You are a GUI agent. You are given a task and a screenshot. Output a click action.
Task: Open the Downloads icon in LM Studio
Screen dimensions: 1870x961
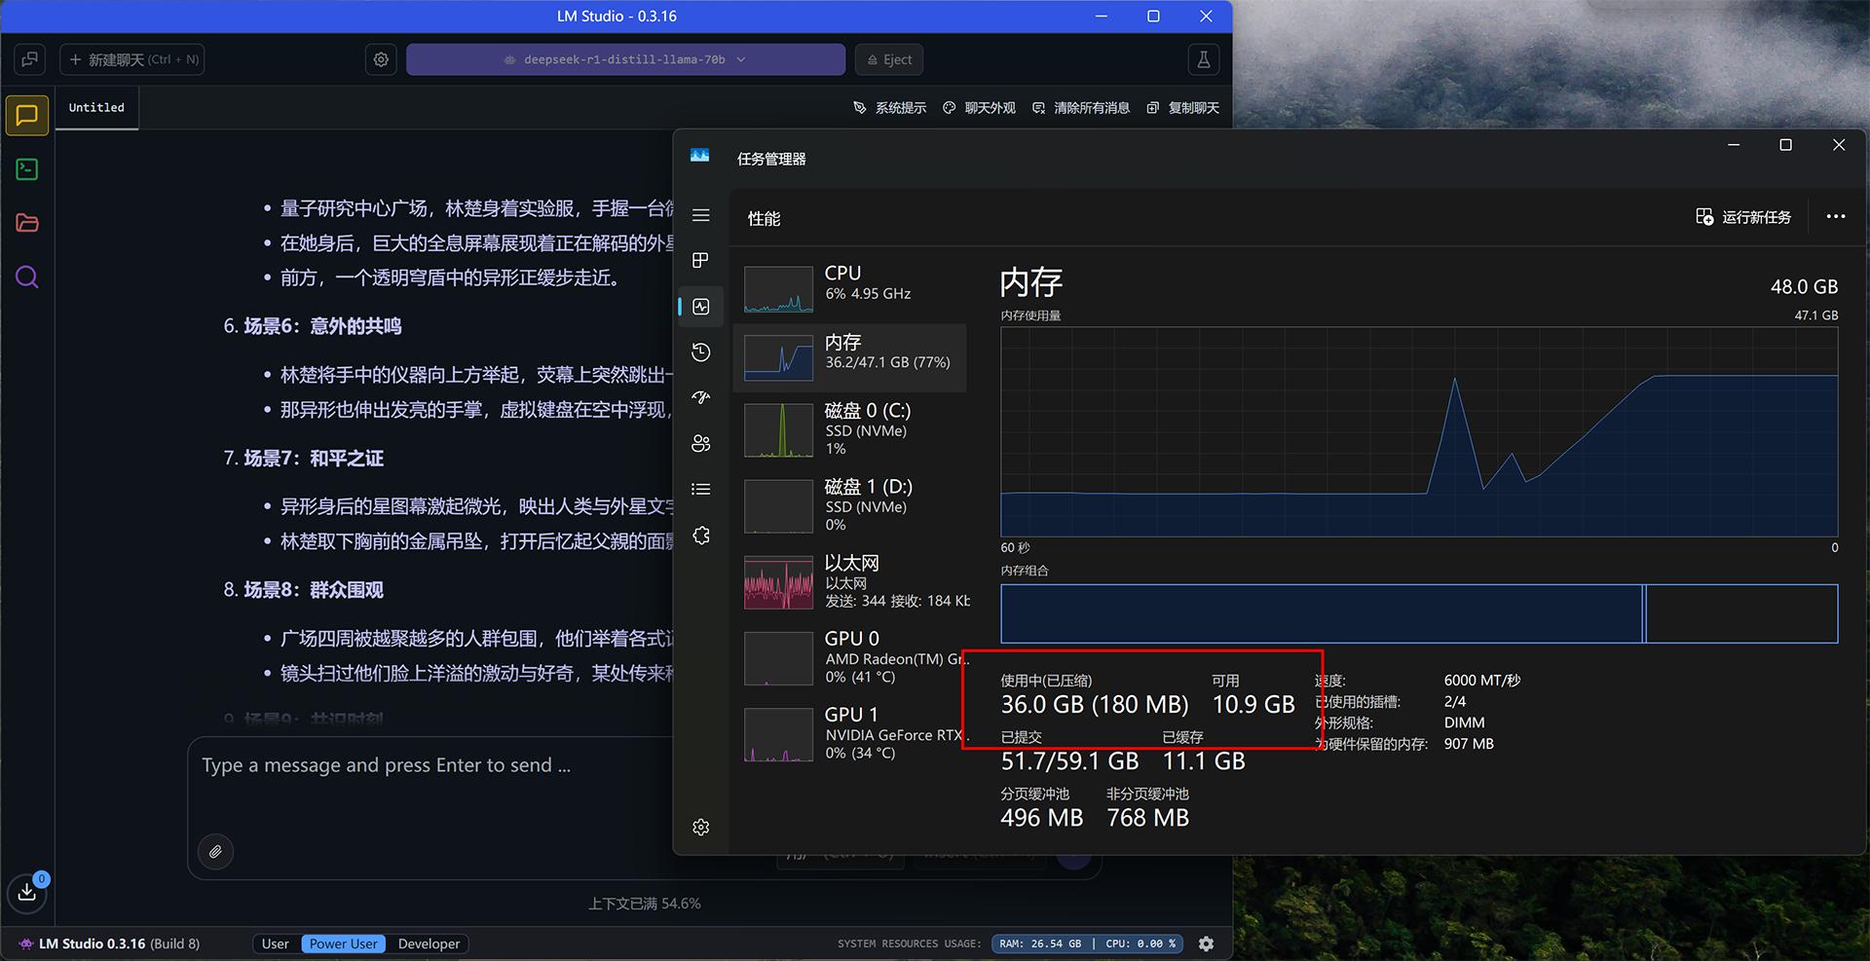(x=27, y=892)
